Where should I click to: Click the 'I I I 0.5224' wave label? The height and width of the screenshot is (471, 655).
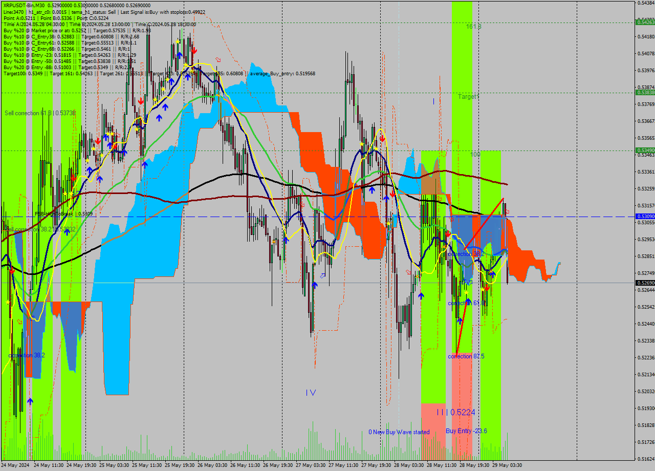coord(456,412)
